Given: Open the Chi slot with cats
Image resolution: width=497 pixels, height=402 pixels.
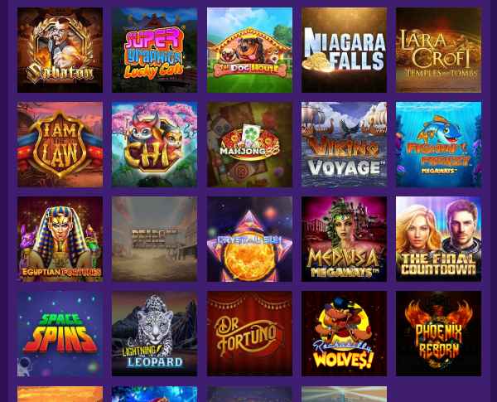Looking at the screenshot, I should click(x=154, y=144).
